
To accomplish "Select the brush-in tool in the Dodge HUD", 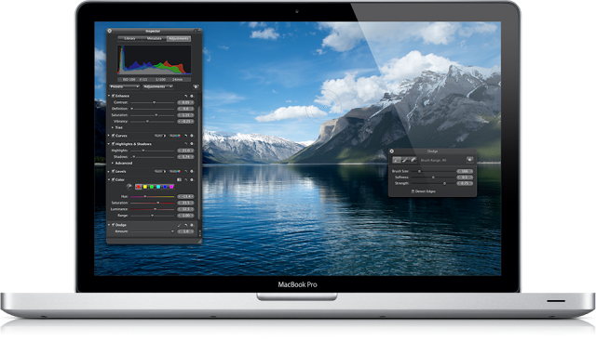I will point(397,160).
